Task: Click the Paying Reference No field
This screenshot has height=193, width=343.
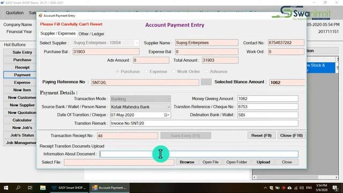Action: [145, 83]
